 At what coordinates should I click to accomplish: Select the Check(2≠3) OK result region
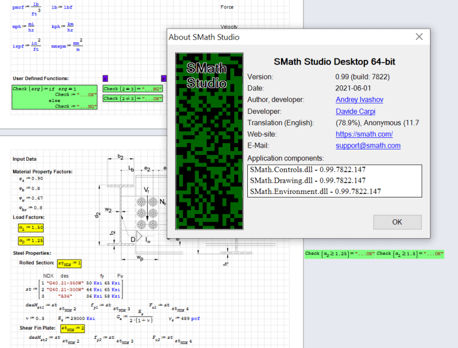pyautogui.click(x=132, y=98)
